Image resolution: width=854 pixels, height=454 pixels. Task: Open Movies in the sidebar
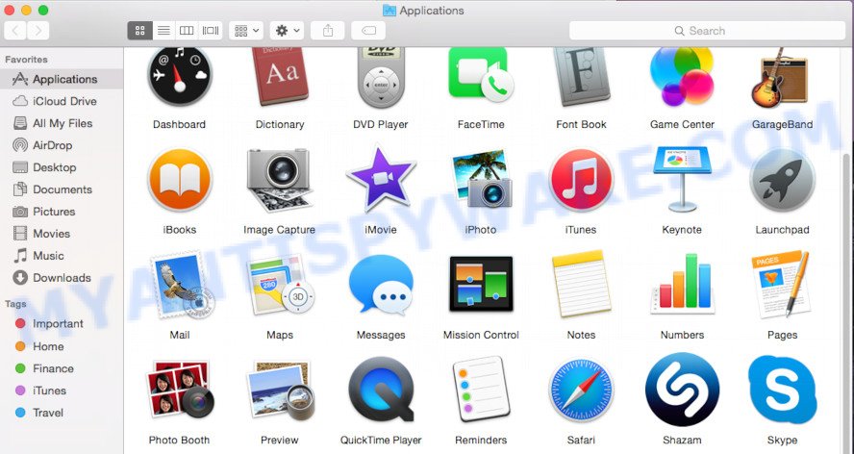coord(62,234)
